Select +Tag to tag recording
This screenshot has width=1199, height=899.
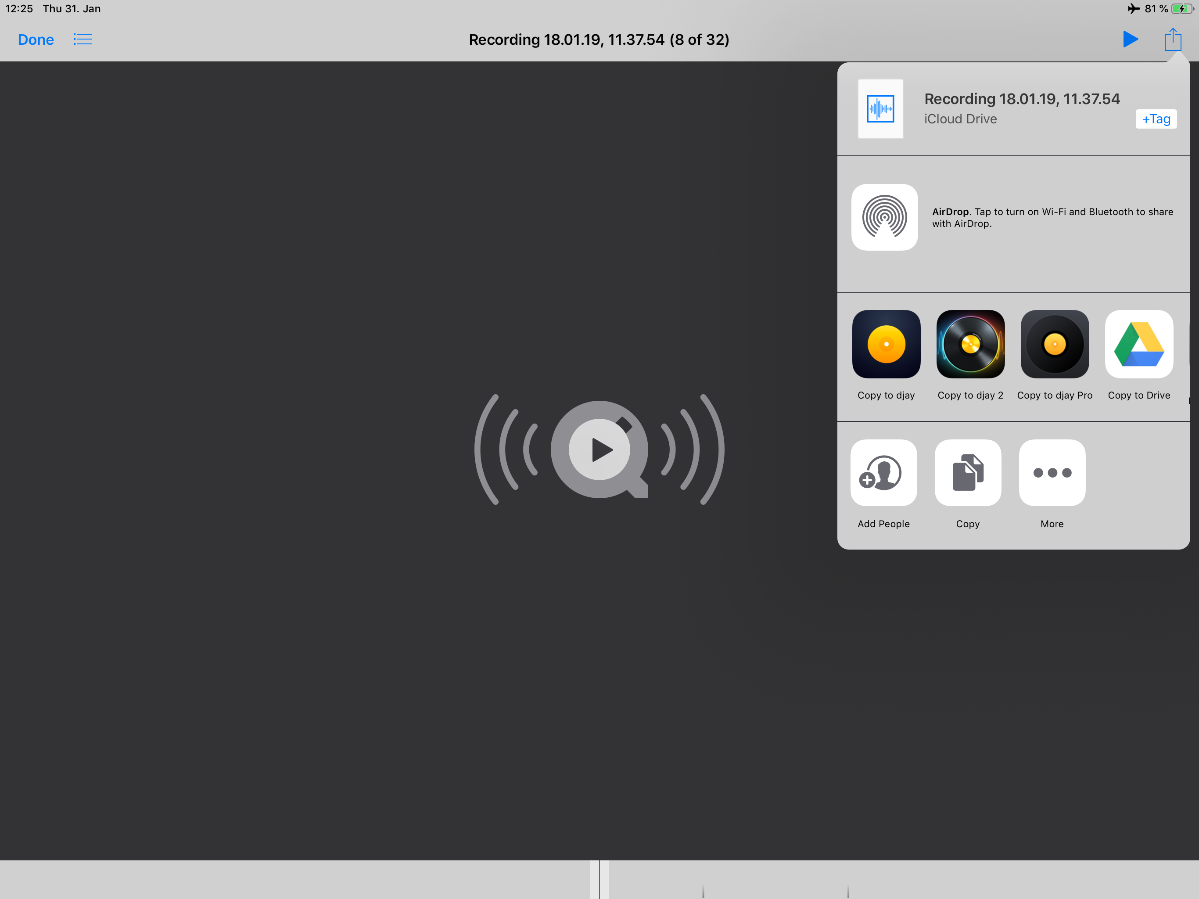[x=1156, y=118]
